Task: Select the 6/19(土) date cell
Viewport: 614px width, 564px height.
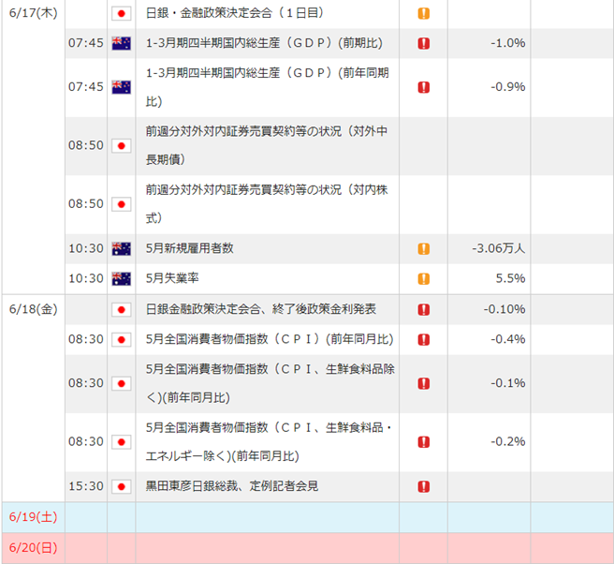Action: pos(34,517)
